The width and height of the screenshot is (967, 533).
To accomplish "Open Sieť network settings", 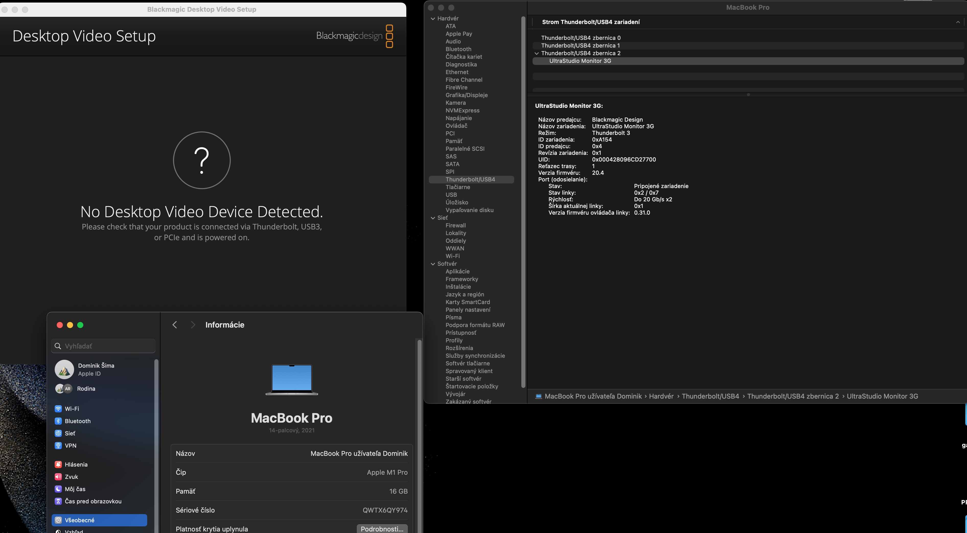I will [x=70, y=434].
